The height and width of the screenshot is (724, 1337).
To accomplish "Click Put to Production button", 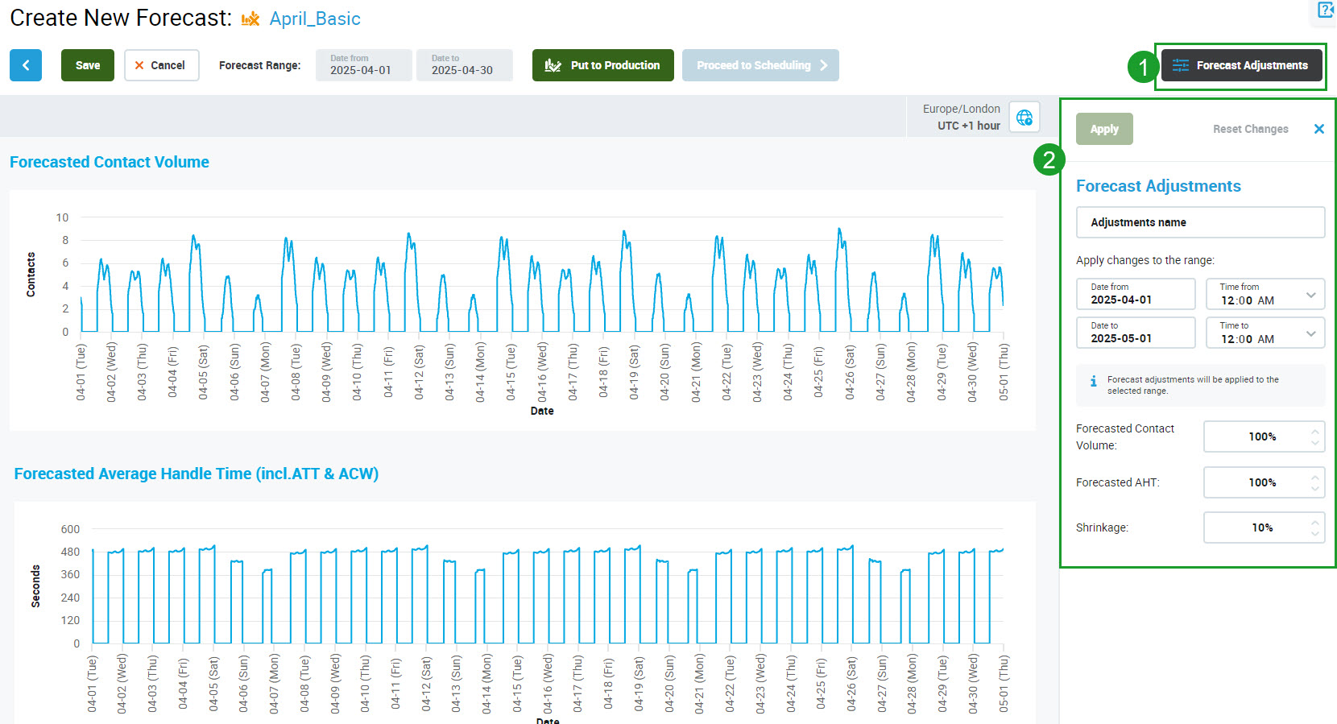I will point(602,65).
